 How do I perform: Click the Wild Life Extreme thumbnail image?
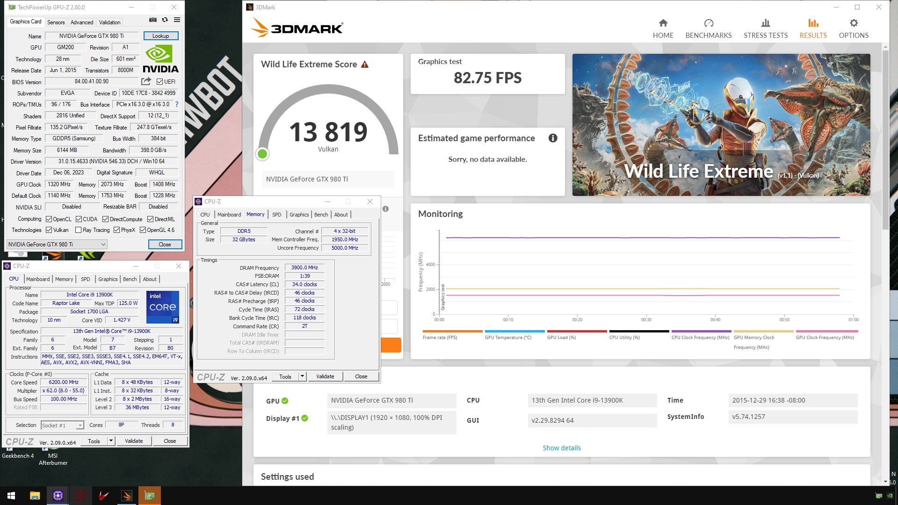[x=721, y=124]
